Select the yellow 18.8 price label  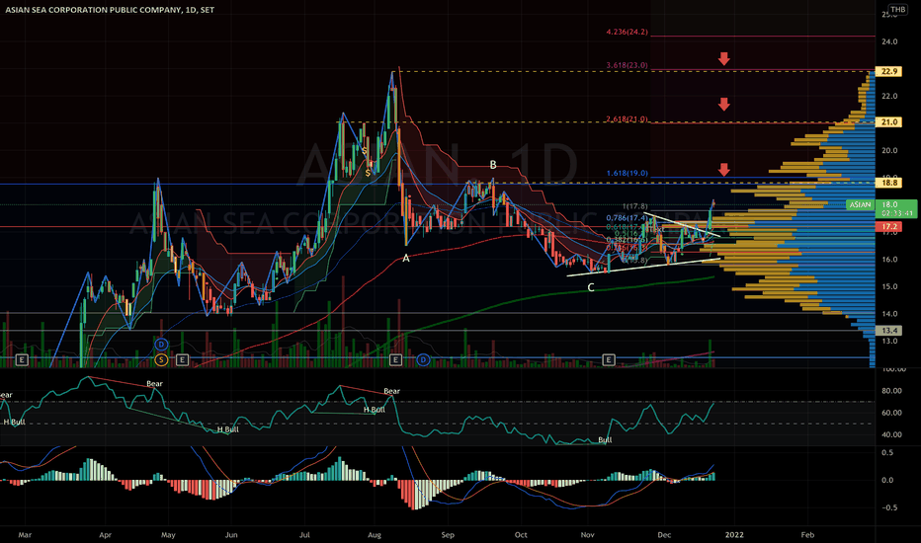pyautogui.click(x=889, y=183)
